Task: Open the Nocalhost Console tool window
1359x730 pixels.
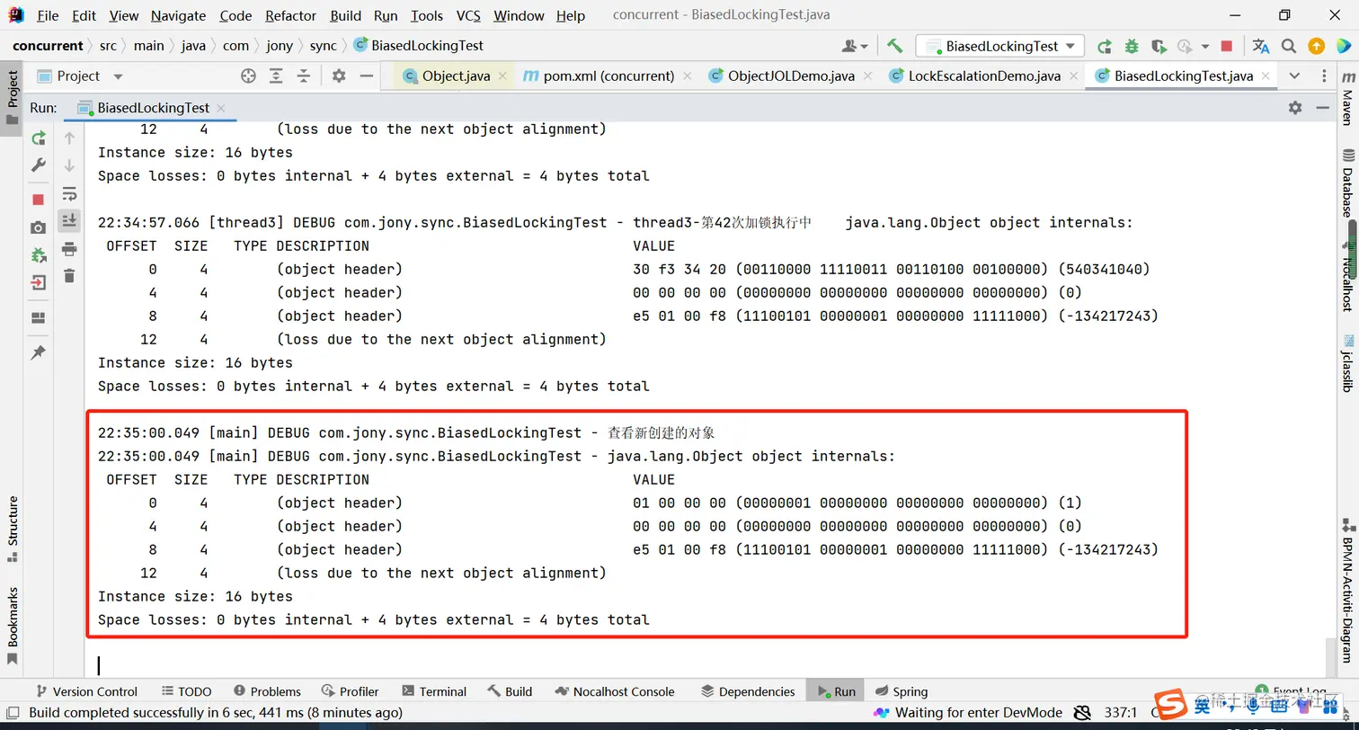Action: [615, 691]
